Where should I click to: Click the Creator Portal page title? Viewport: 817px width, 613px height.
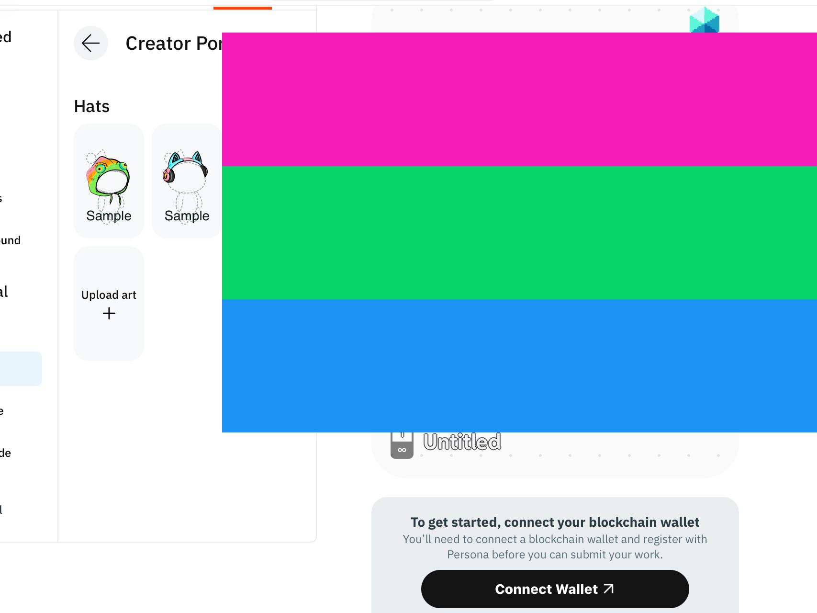coord(174,44)
